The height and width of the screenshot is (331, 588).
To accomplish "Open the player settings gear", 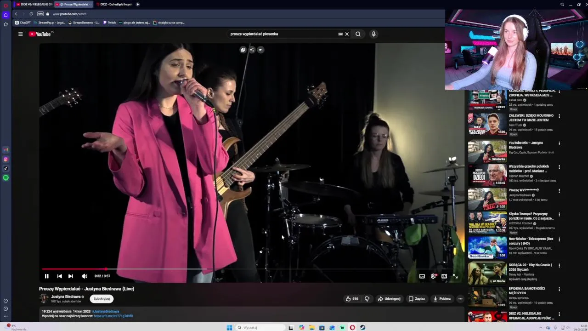I will [433, 276].
